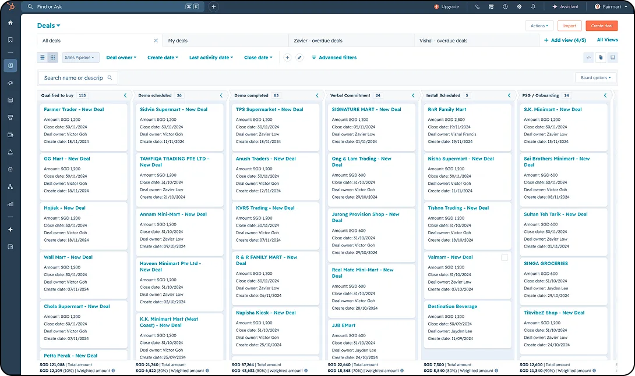Open the Content sidebar icon
This screenshot has width=635, height=376.
tap(10, 100)
